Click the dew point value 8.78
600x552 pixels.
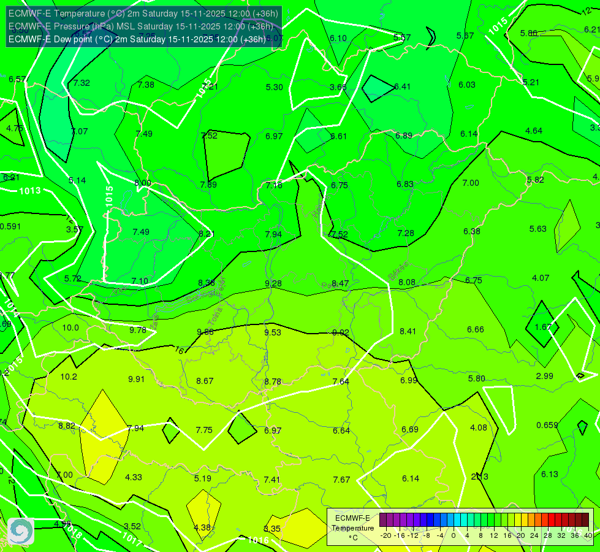pos(273,381)
